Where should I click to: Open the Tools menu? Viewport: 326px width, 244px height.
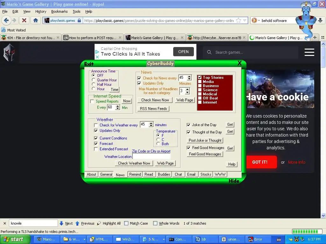[76, 12]
